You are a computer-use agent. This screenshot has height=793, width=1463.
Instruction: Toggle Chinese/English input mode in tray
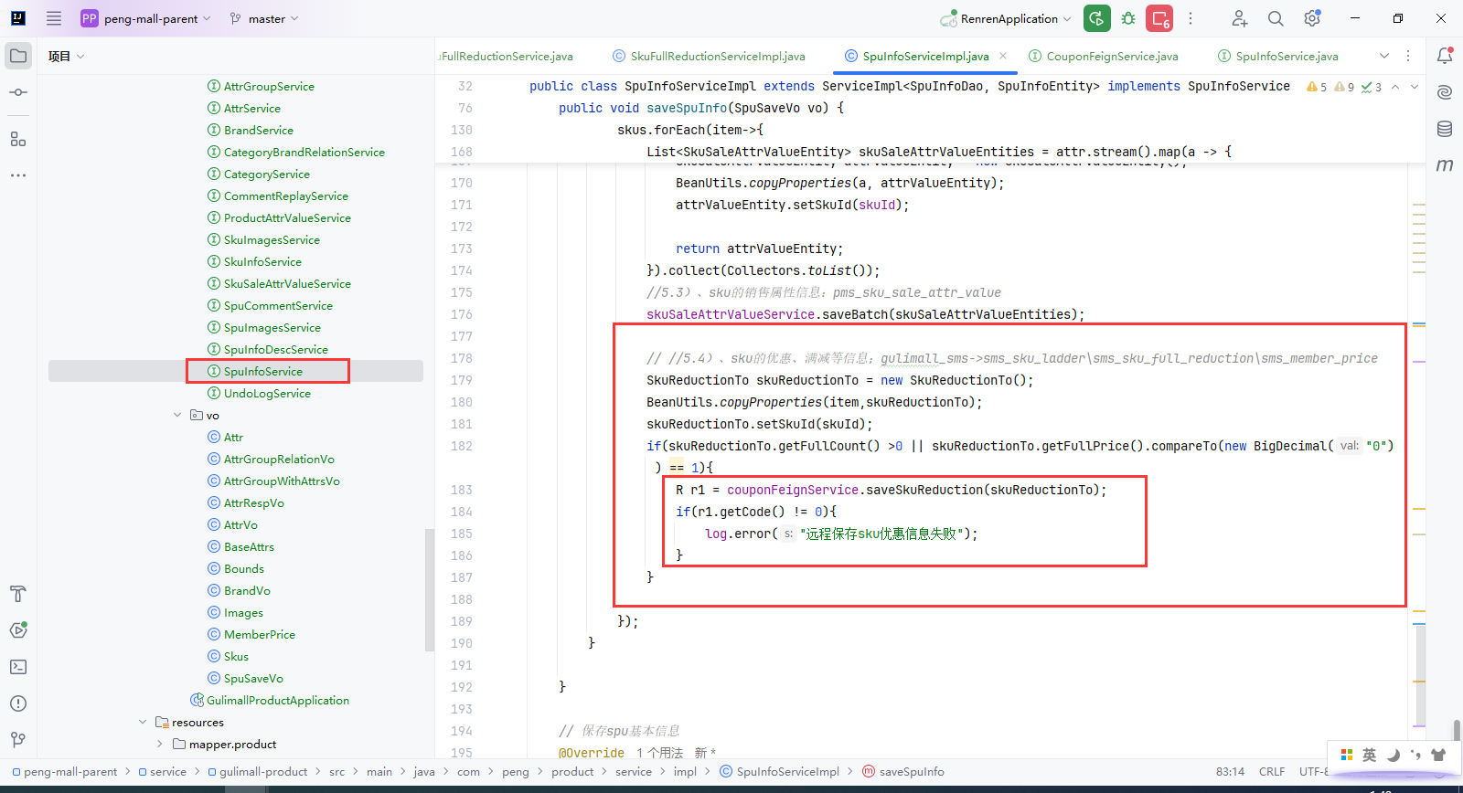(1369, 755)
